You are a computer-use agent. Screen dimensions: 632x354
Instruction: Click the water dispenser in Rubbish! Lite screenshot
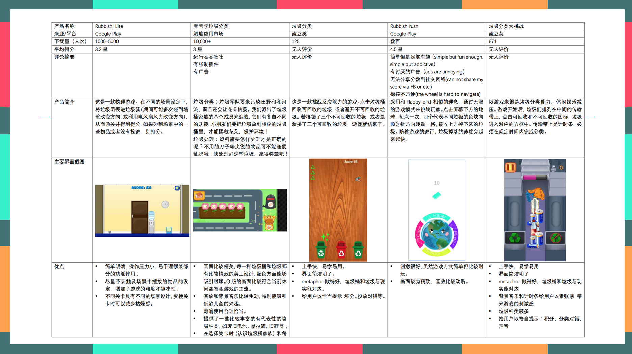(x=151, y=222)
